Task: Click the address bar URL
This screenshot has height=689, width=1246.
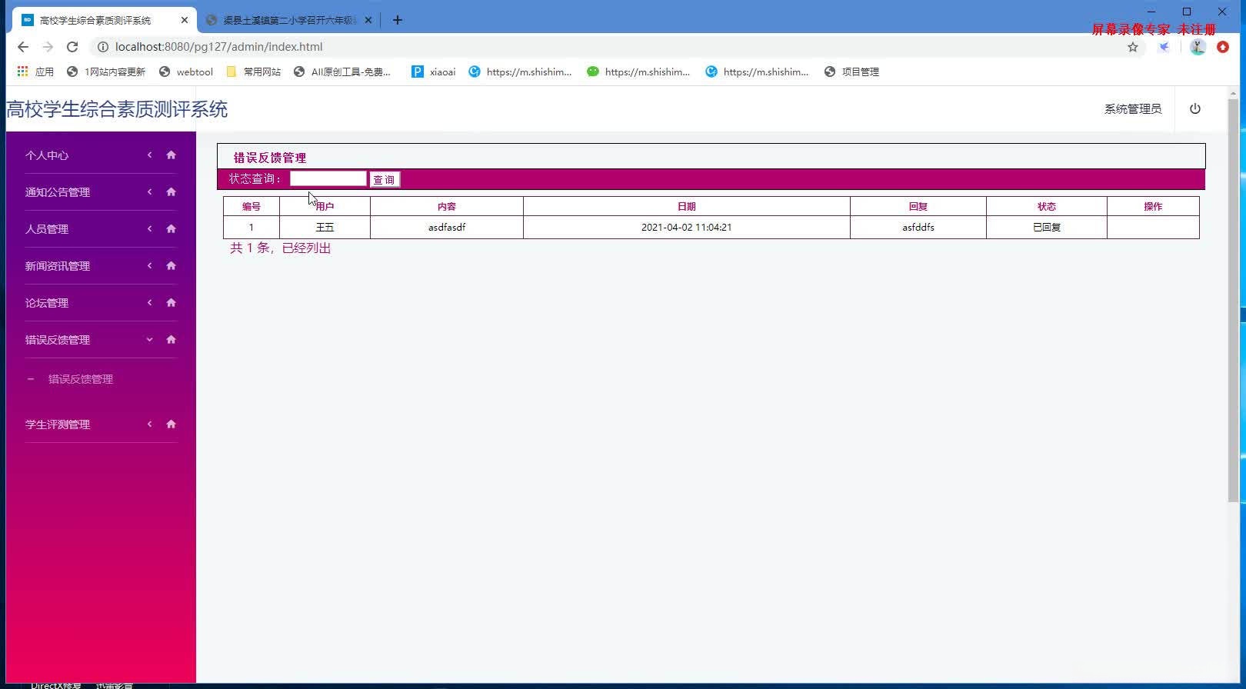Action: pyautogui.click(x=219, y=47)
